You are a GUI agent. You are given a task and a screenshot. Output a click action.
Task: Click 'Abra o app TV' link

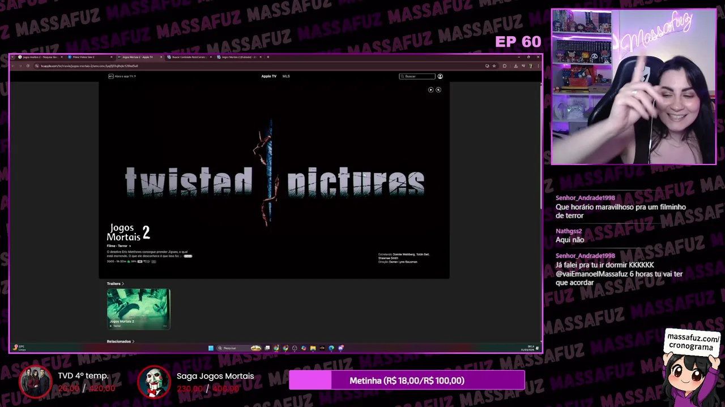[x=122, y=76]
